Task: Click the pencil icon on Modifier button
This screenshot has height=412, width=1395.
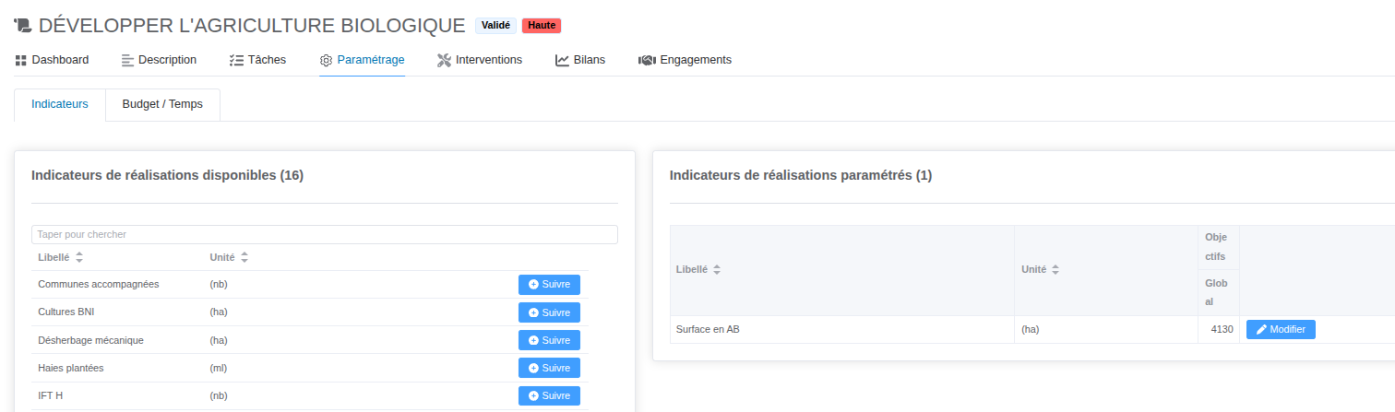Action: point(1262,329)
